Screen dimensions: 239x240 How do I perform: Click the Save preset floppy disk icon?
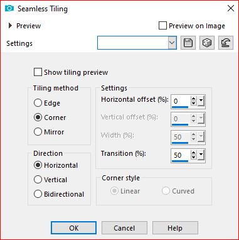tap(188, 43)
